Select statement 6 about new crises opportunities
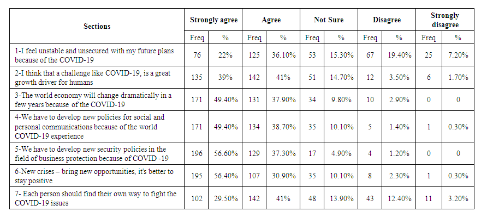Image resolution: width=487 pixels, height=218 pixels. point(93,176)
